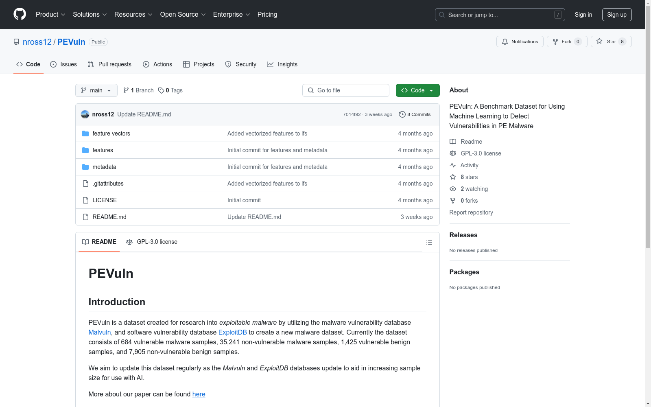The image size is (651, 407).
Task: Click the magnifier icon in search bar
Action: click(x=442, y=15)
